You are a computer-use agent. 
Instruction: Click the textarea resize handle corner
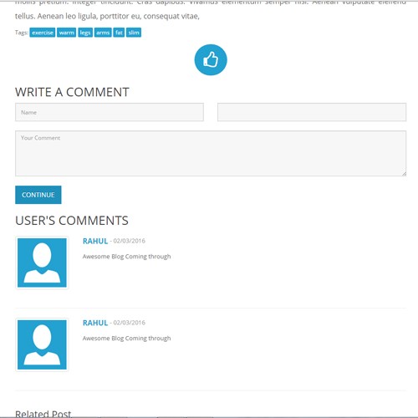404,174
